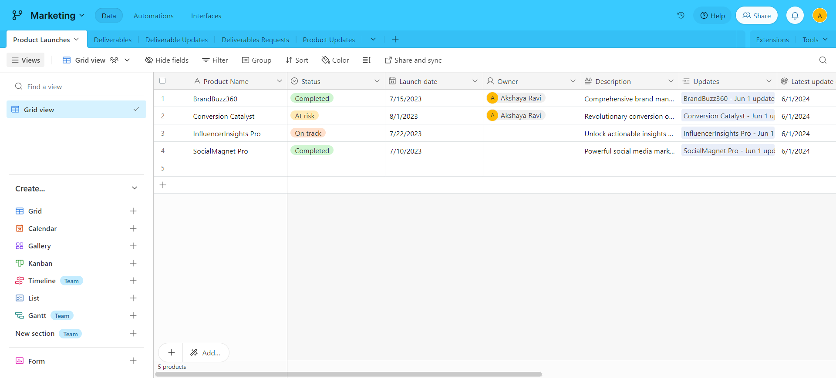This screenshot has height=378, width=836.
Task: Expand Owner column menu chevron
Action: point(573,81)
